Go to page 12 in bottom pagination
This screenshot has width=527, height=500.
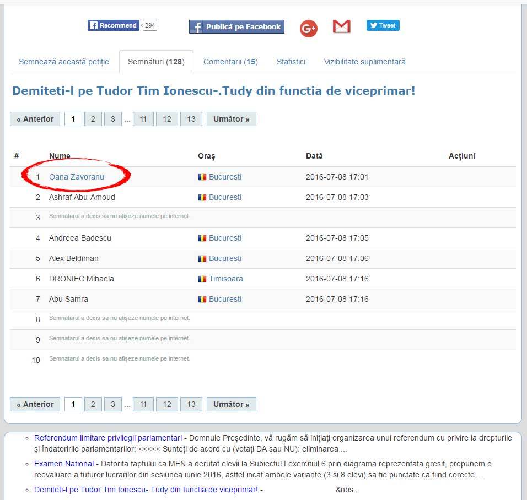[167, 404]
